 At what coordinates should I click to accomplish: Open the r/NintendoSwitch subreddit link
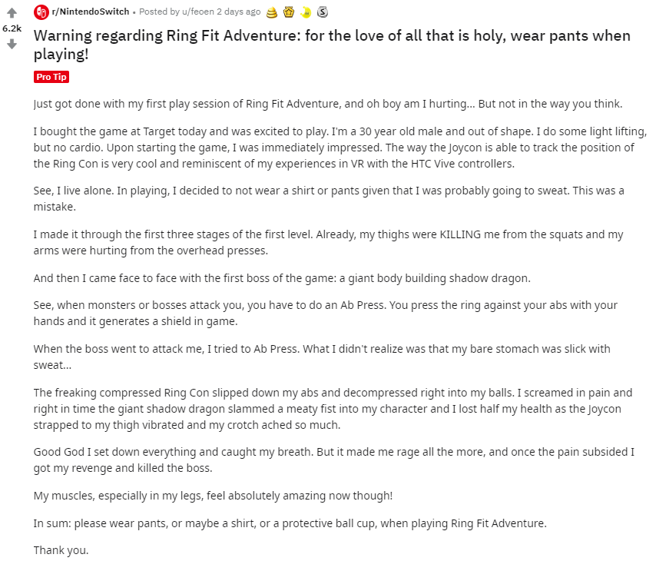tap(91, 12)
